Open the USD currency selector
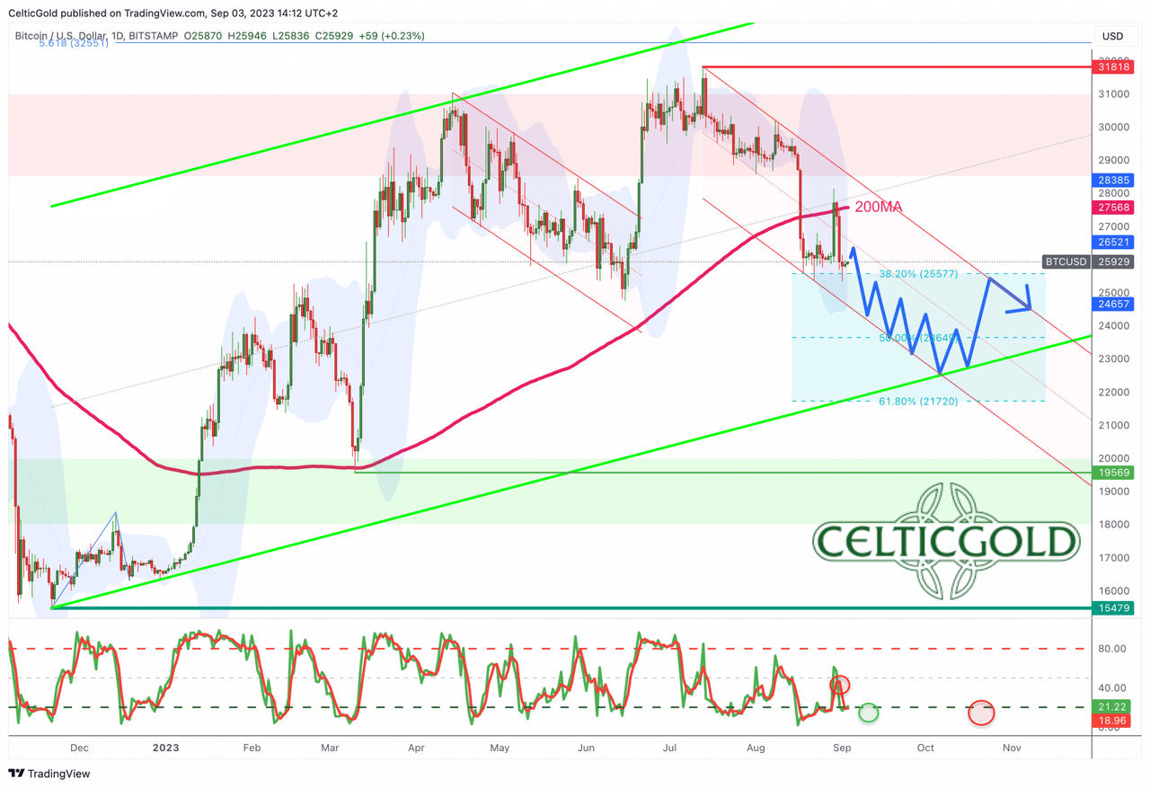This screenshot has width=1150, height=788. pyautogui.click(x=1112, y=36)
